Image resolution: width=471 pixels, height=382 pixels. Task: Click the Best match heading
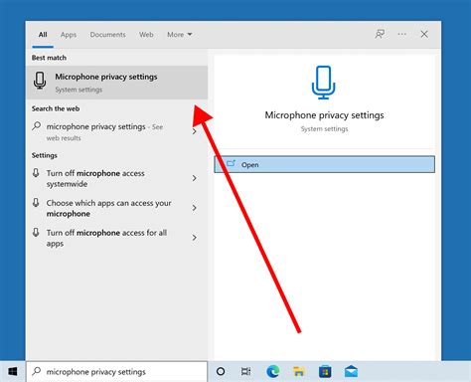(x=49, y=58)
